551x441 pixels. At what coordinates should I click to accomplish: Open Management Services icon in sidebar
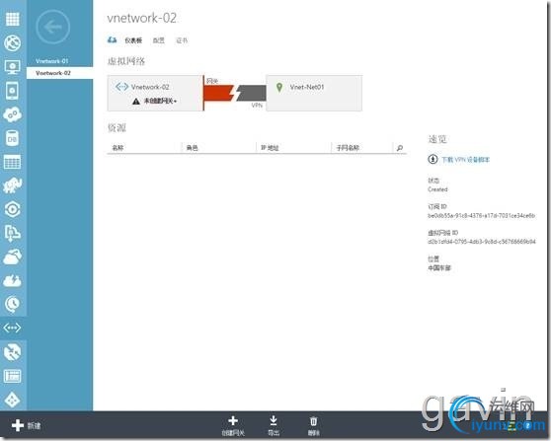point(12,376)
